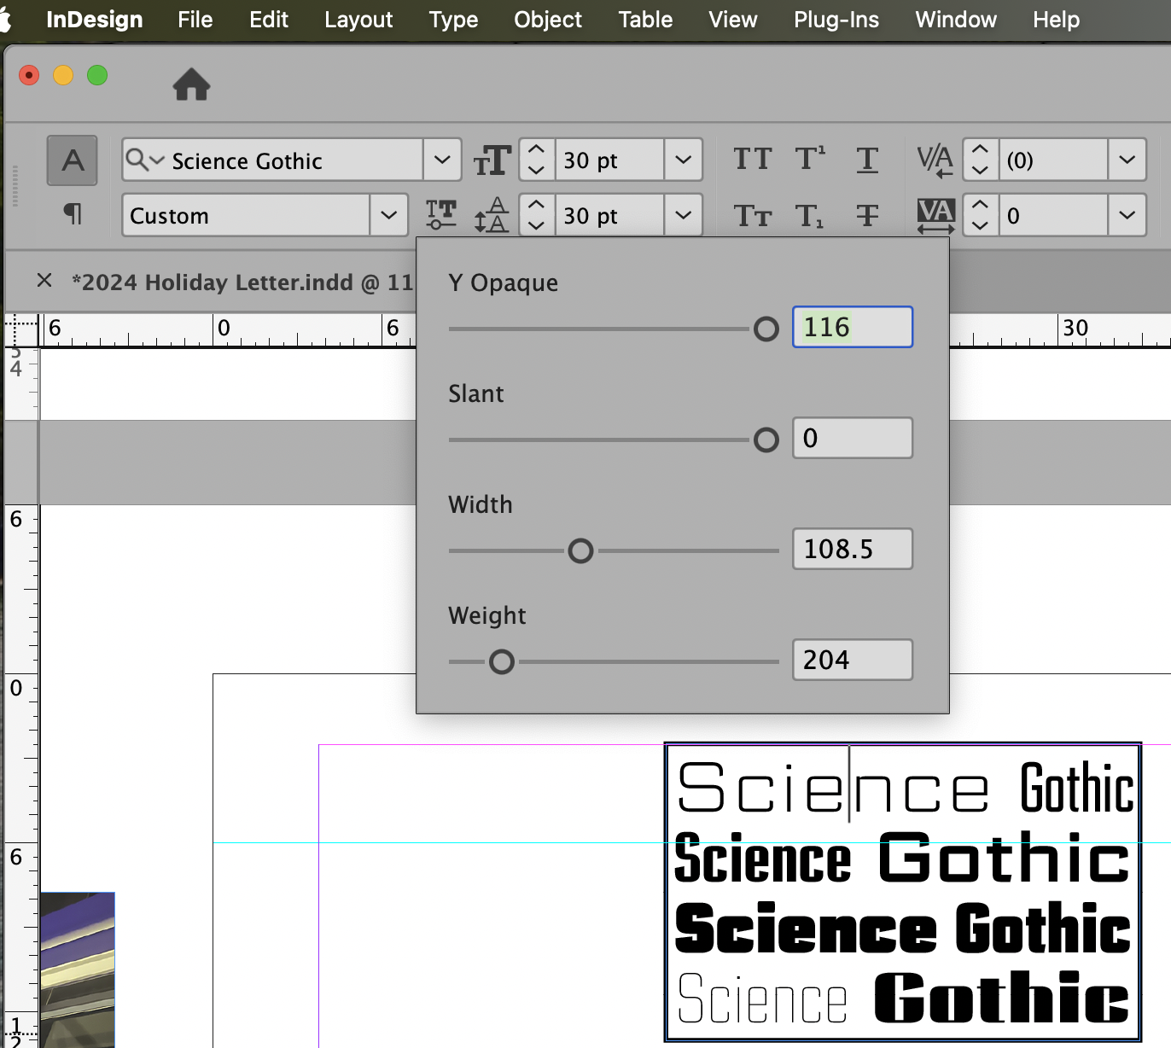Click the Width value field 108.5
This screenshot has height=1048, width=1171.
[x=853, y=549]
